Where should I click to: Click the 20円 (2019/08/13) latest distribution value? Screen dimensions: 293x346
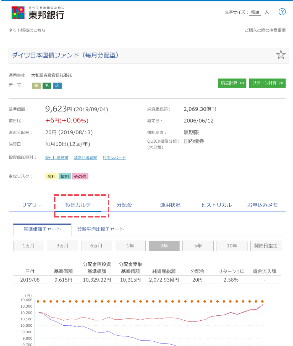pyautogui.click(x=69, y=132)
